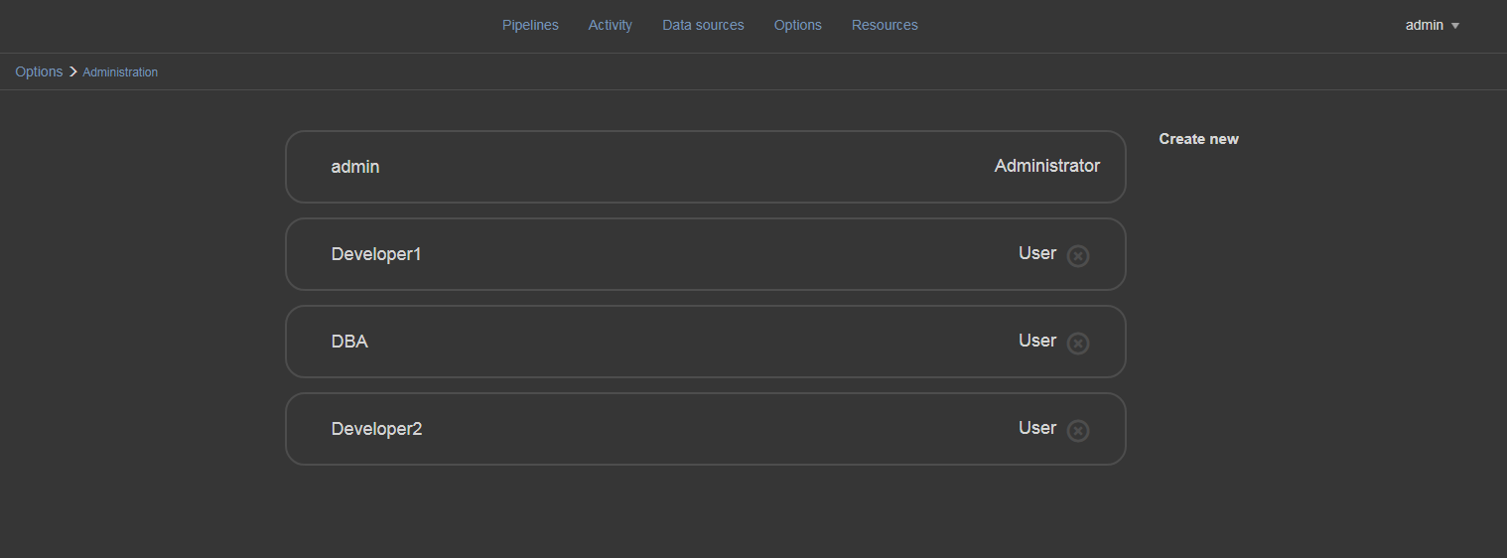Click the User role label for DBA

pyautogui.click(x=1036, y=341)
